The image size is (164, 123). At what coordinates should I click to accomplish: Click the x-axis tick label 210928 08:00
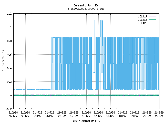click(x=62, y=114)
